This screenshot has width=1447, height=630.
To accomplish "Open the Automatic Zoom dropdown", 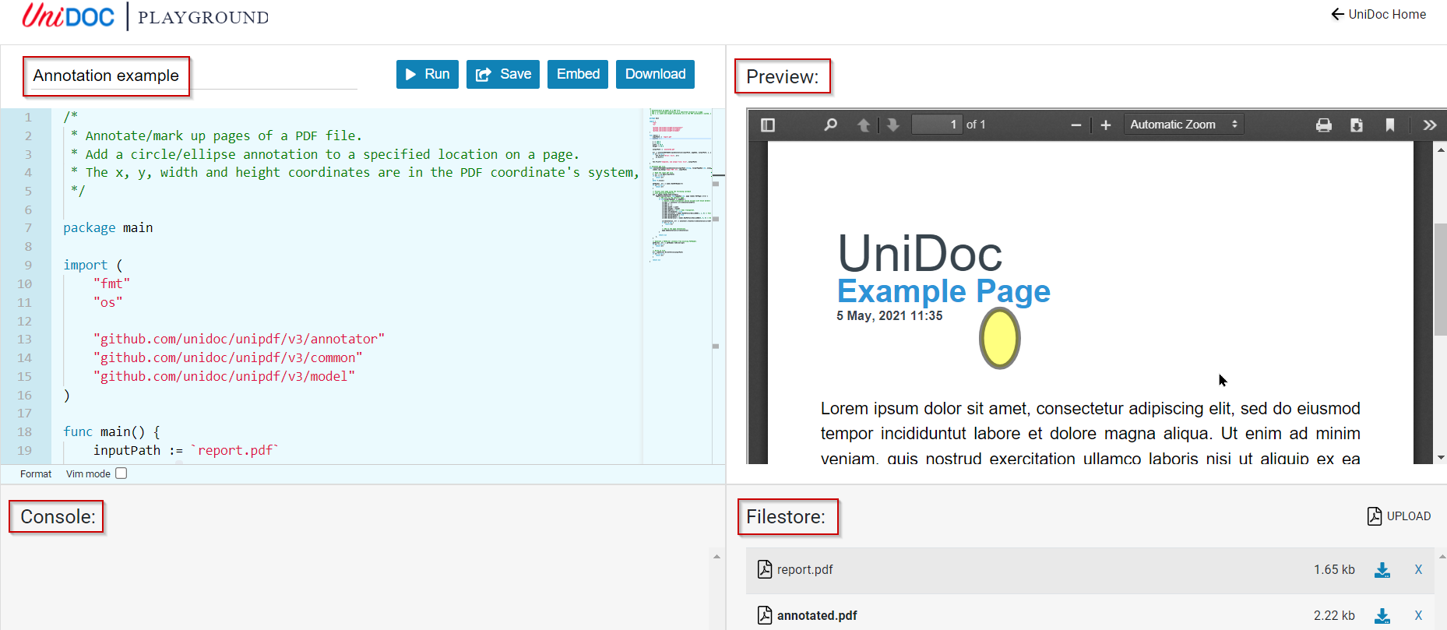I will pos(1183,125).
